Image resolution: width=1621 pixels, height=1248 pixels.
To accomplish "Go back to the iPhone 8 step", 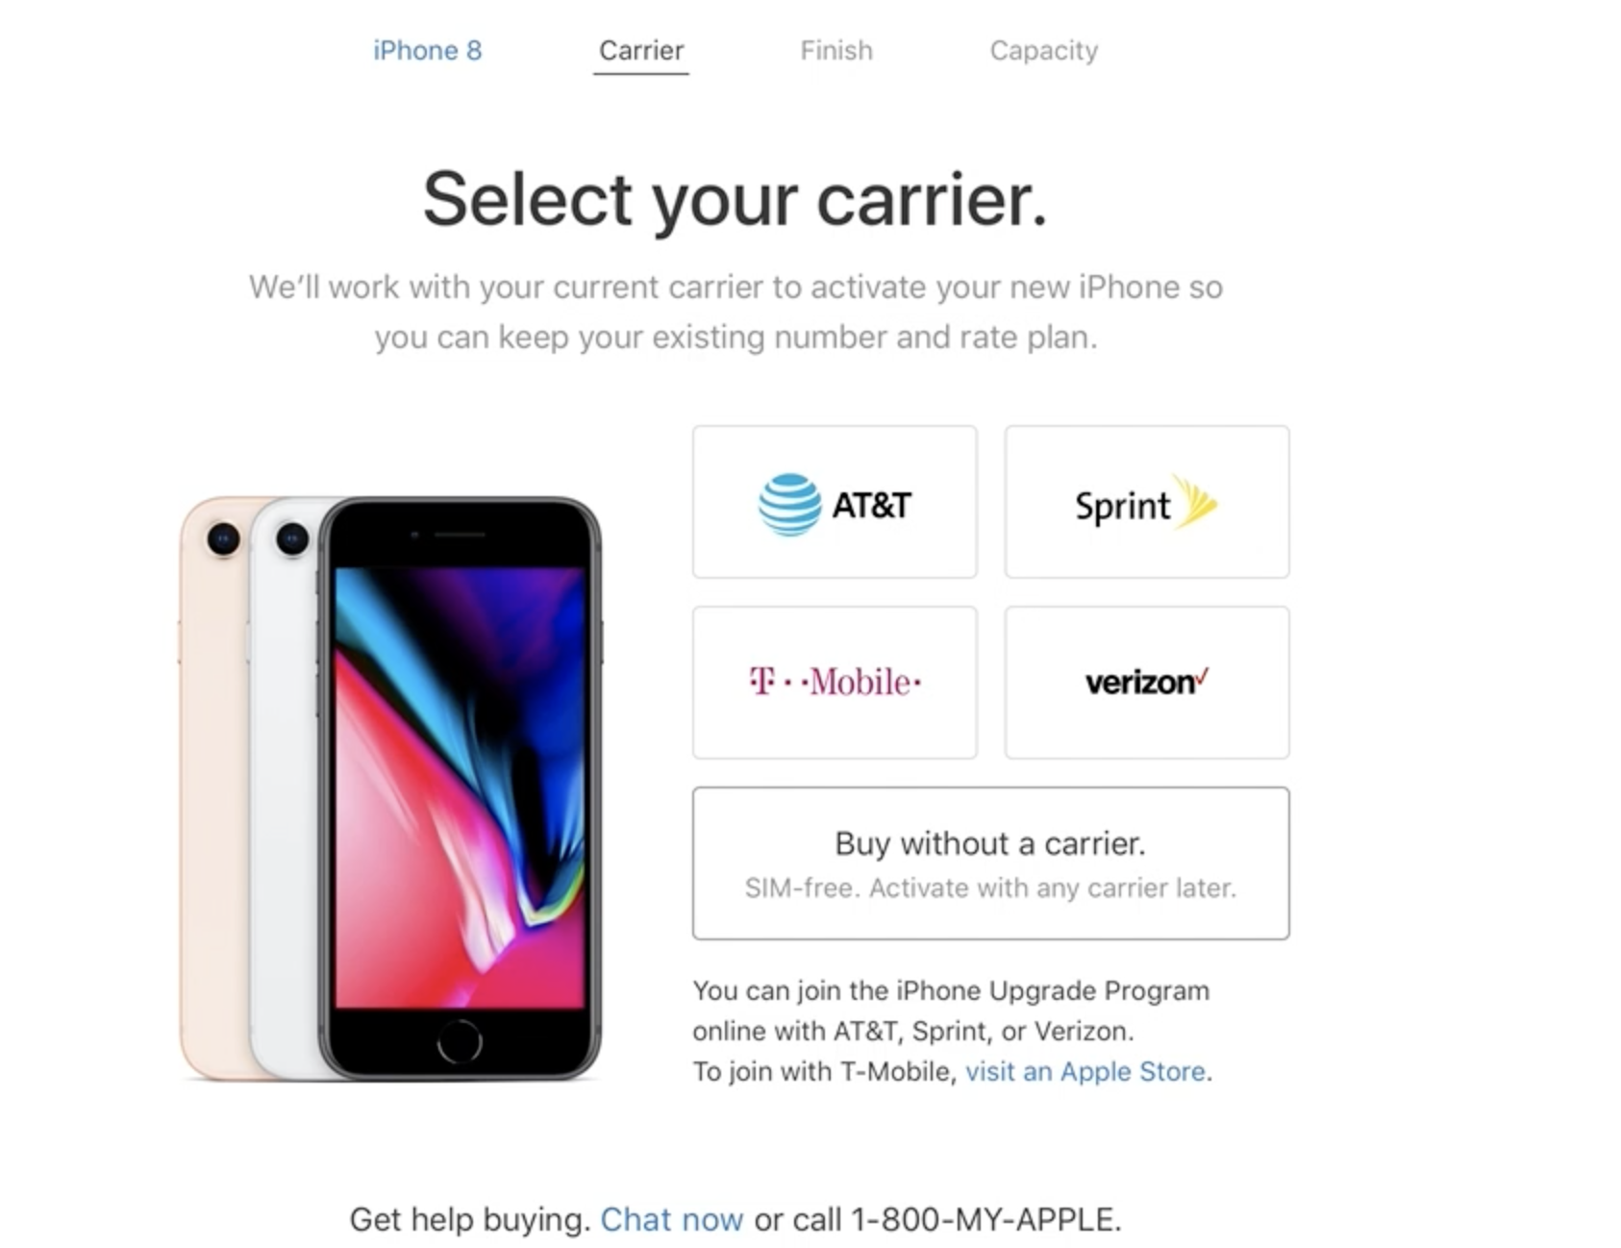I will pos(428,50).
